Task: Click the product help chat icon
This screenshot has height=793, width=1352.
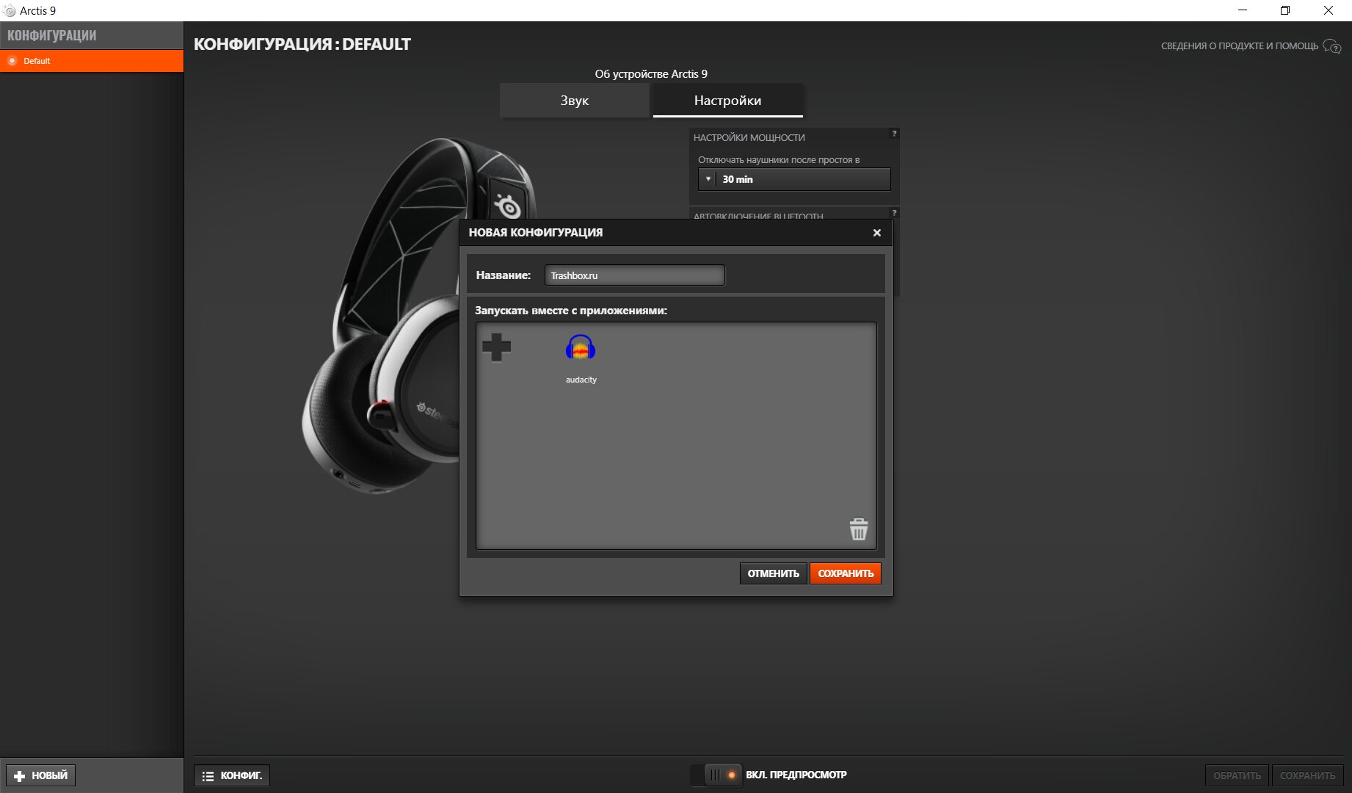Action: (1332, 46)
